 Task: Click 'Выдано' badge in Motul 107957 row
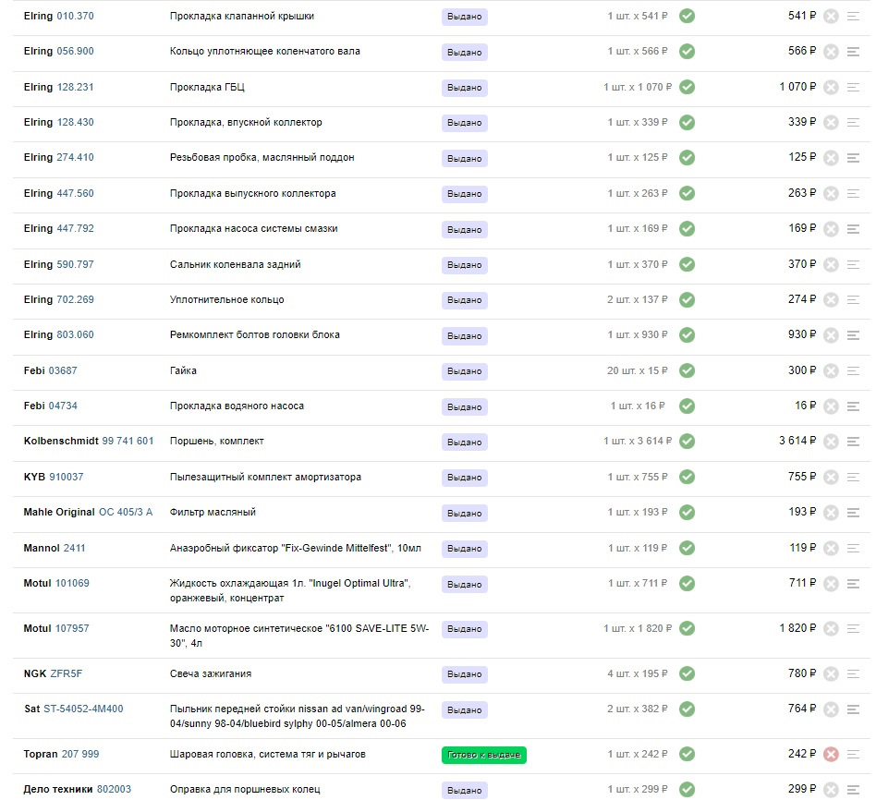[464, 629]
